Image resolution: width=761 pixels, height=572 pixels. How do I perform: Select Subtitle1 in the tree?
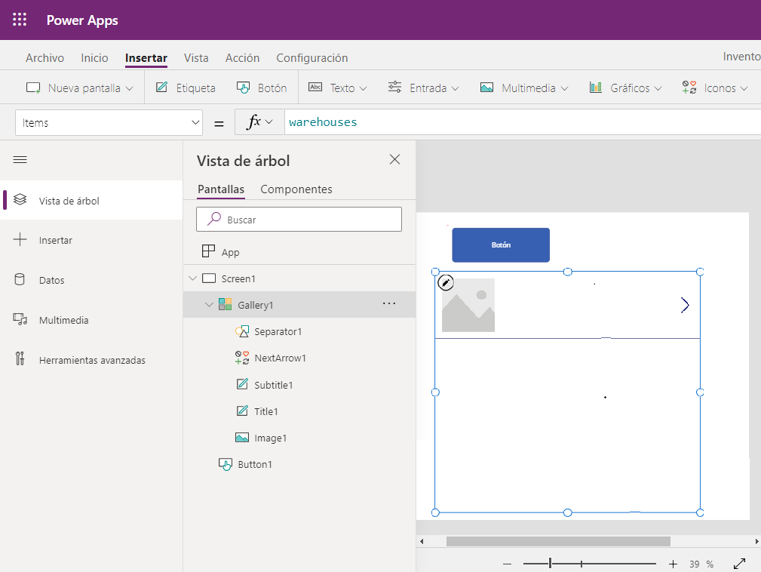[299, 385]
